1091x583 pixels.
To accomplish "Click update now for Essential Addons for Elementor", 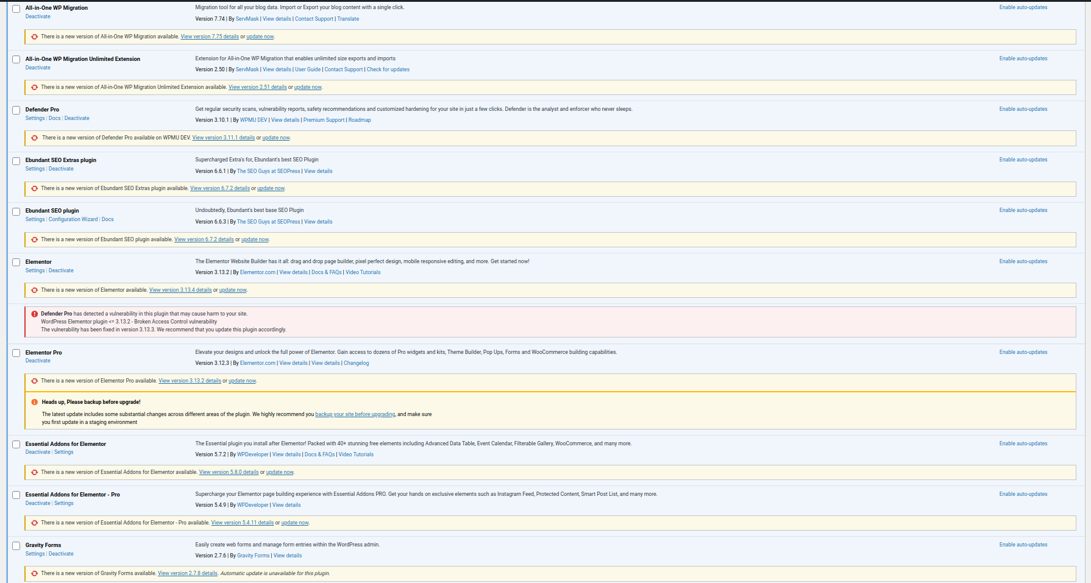I will pos(280,472).
